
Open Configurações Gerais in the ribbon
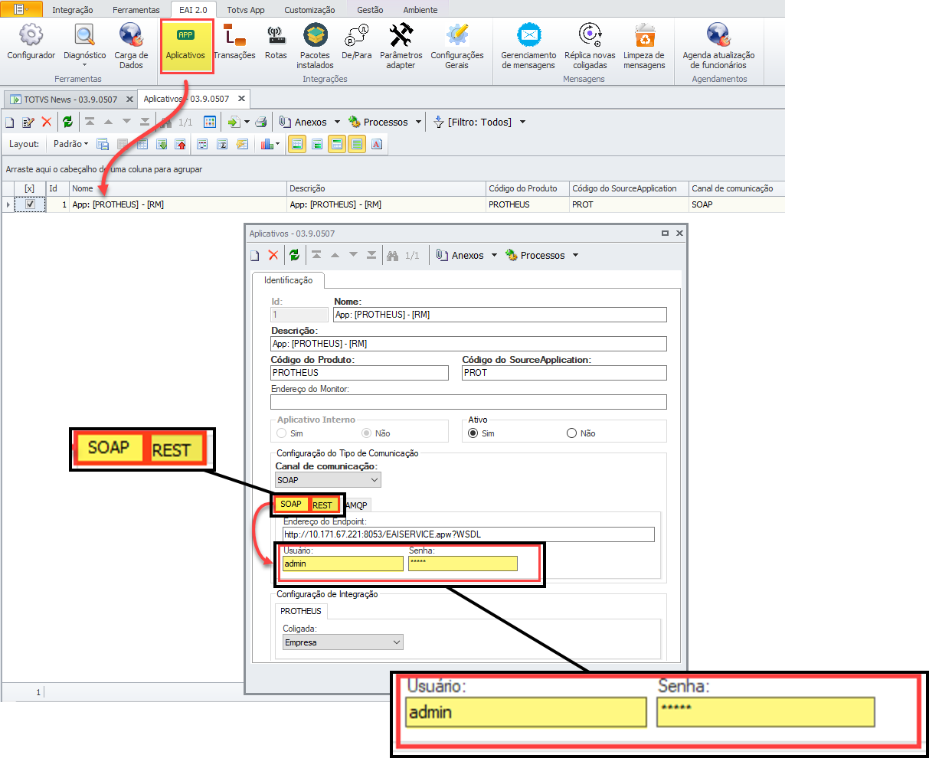(x=457, y=47)
